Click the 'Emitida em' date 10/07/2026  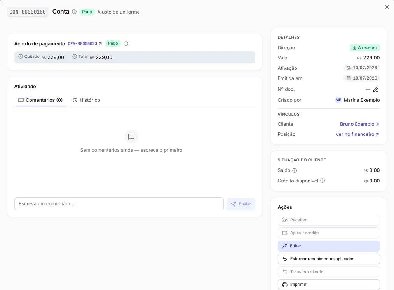click(362, 78)
